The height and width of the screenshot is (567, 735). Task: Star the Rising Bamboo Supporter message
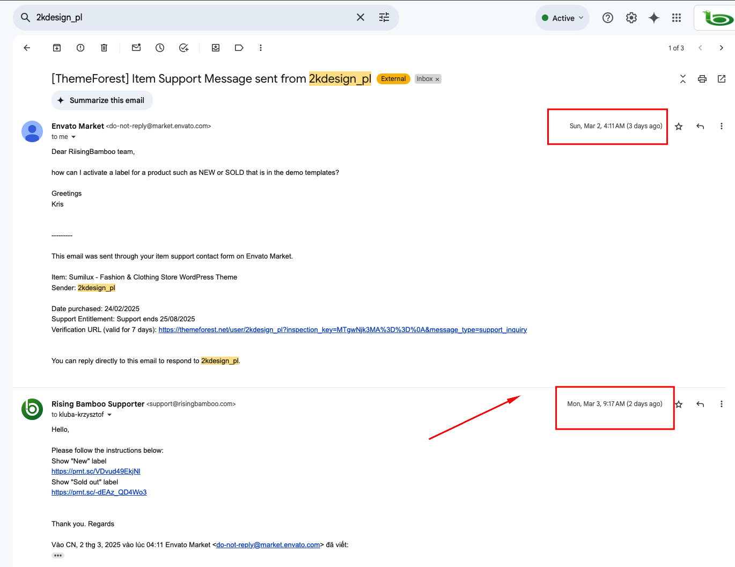pos(679,404)
